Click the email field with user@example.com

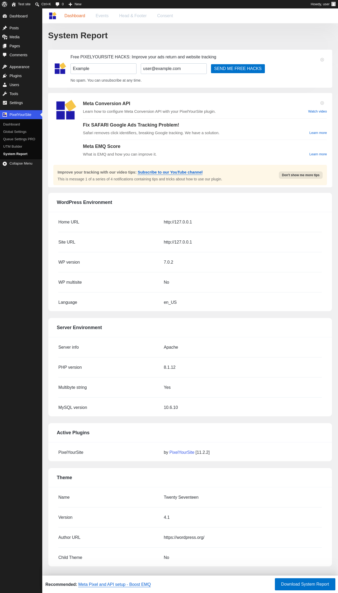point(174,69)
